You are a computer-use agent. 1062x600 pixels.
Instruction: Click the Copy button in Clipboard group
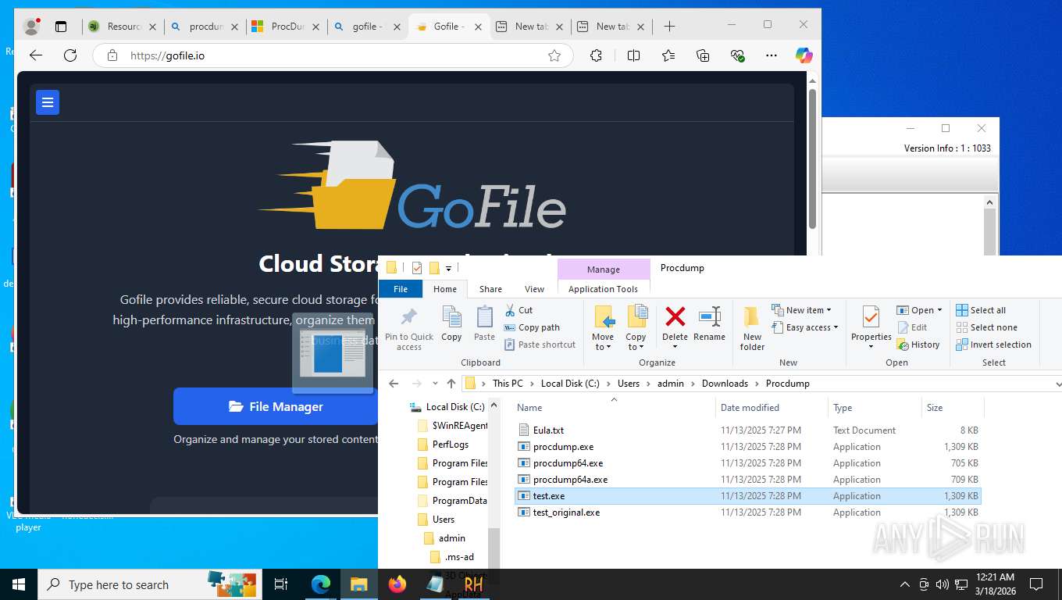[451, 323]
